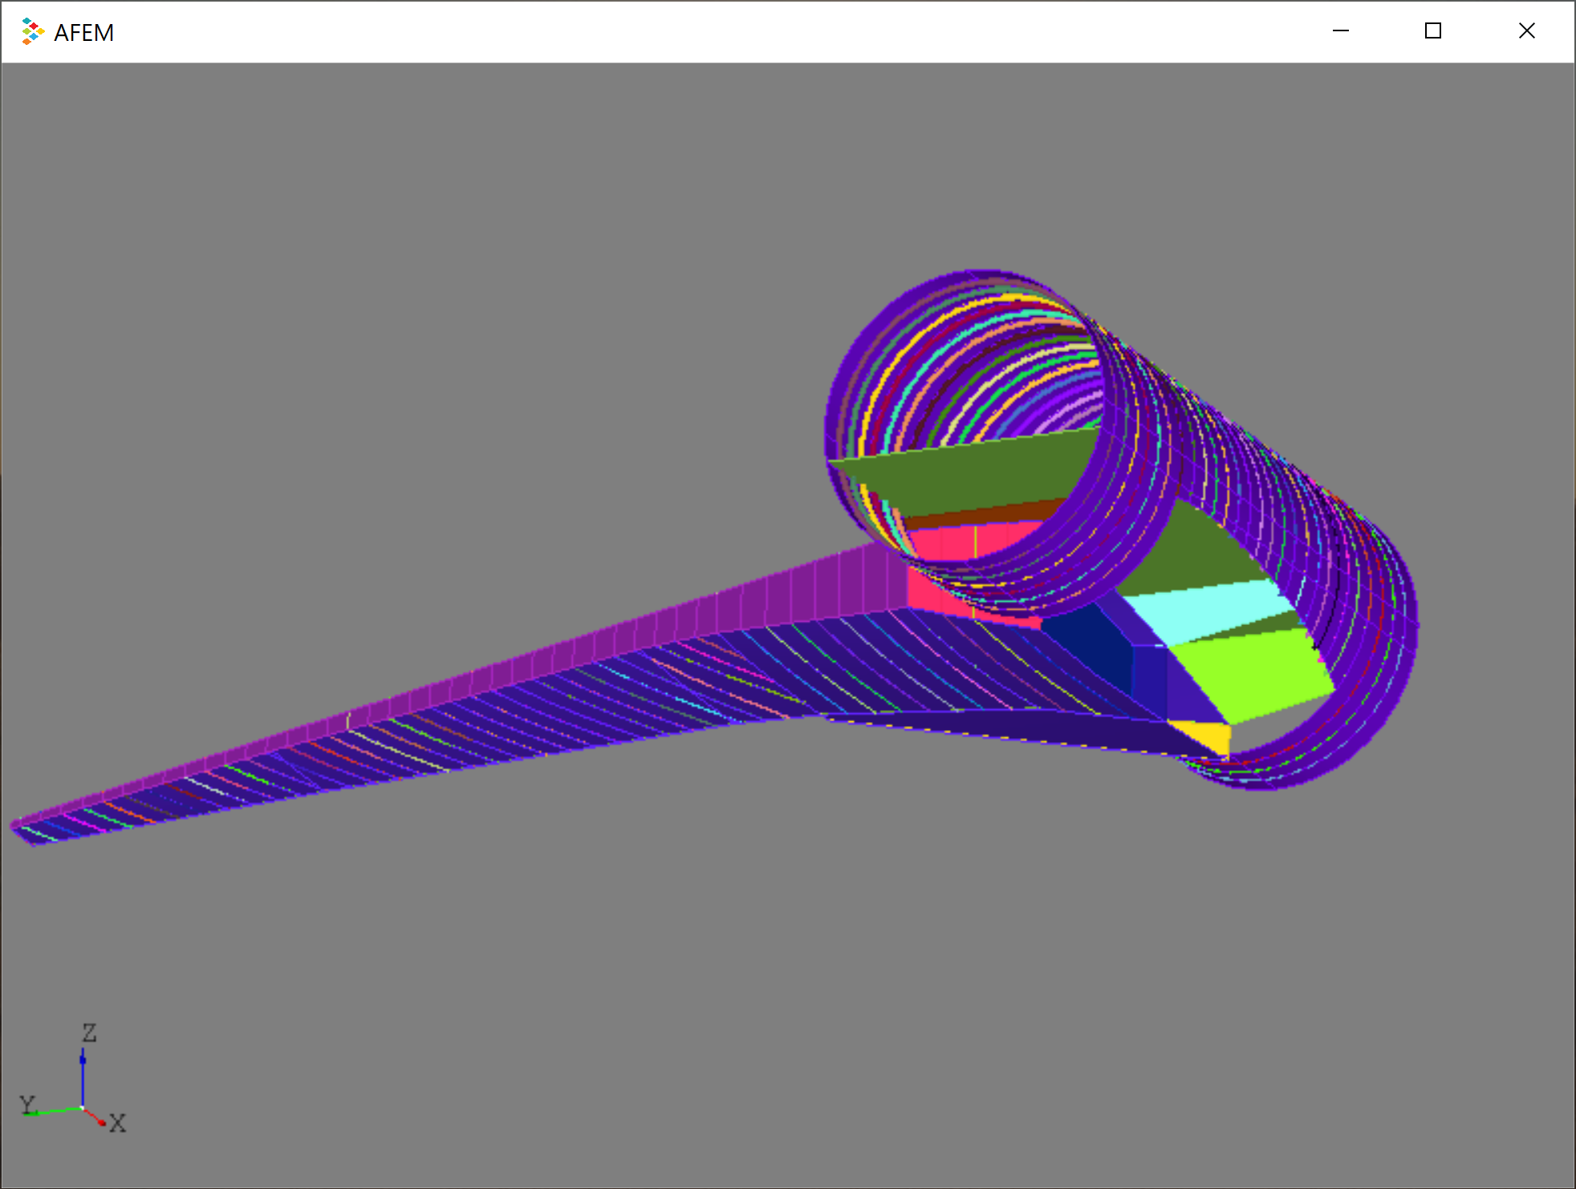
Task: Pick the cyan floor panel in the fuselage
Action: coord(1212,611)
